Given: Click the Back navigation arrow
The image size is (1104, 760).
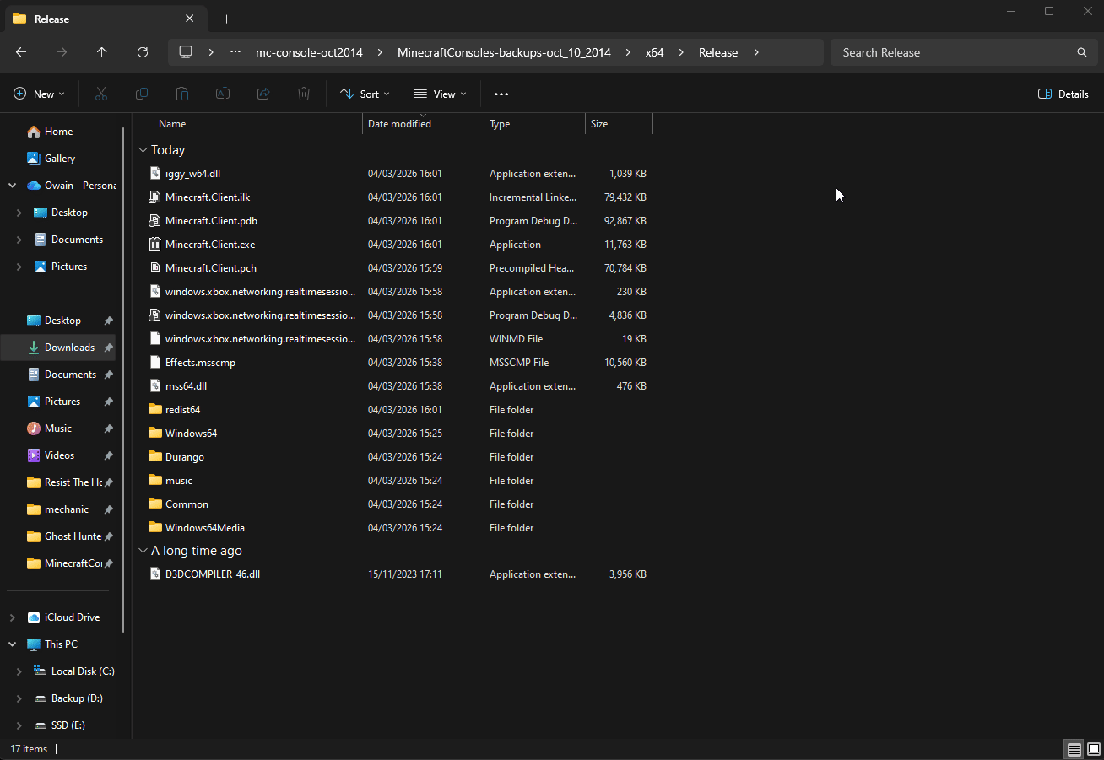Looking at the screenshot, I should (x=21, y=52).
